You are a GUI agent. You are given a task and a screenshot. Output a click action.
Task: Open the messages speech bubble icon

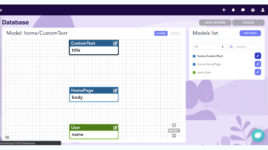(243, 10)
